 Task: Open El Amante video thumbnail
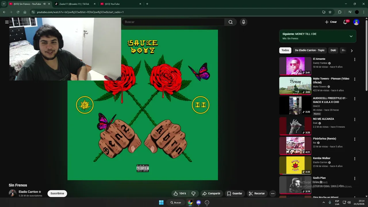click(x=295, y=66)
